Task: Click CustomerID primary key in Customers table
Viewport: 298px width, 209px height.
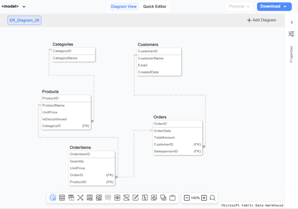Action: (159, 51)
